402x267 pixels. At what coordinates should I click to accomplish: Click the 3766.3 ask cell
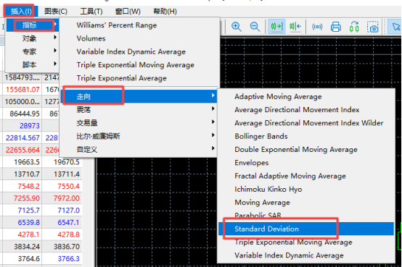68,259
